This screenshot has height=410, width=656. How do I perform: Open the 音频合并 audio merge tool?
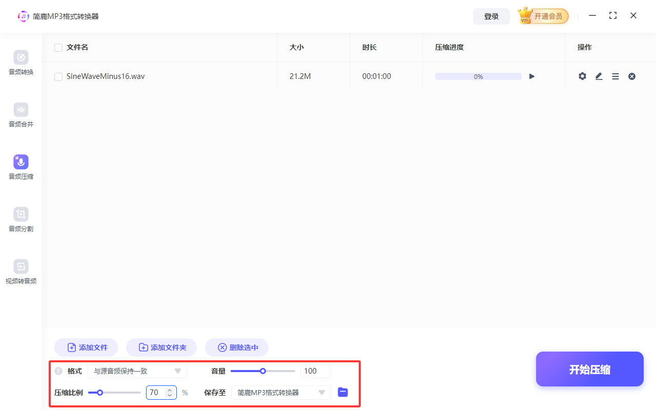(20, 115)
